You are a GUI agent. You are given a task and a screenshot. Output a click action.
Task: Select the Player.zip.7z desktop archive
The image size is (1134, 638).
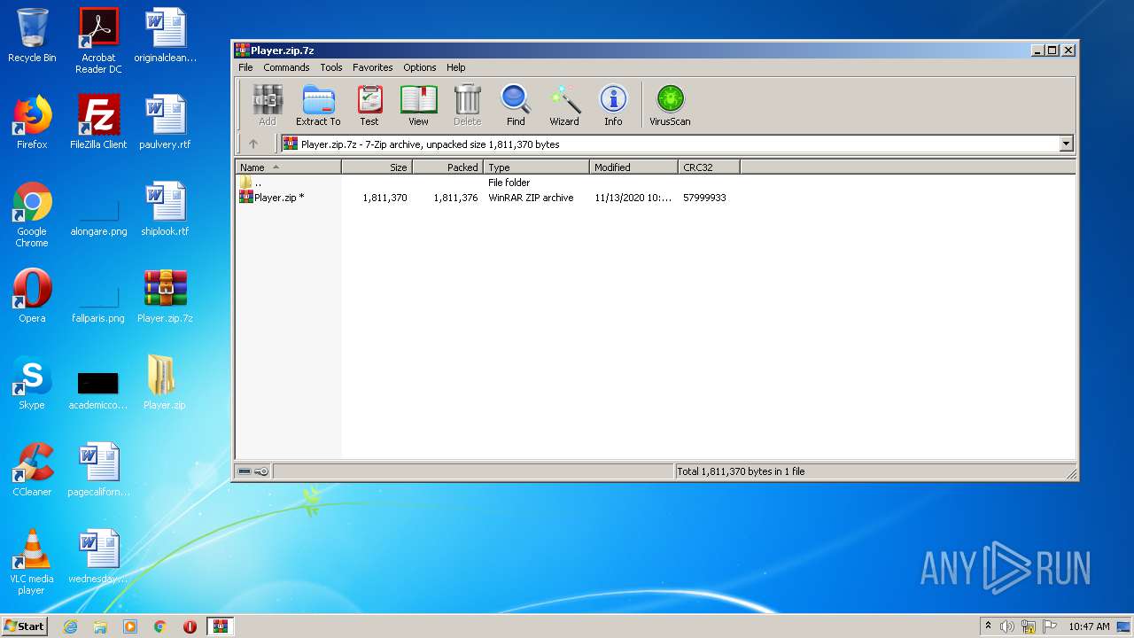click(x=165, y=296)
